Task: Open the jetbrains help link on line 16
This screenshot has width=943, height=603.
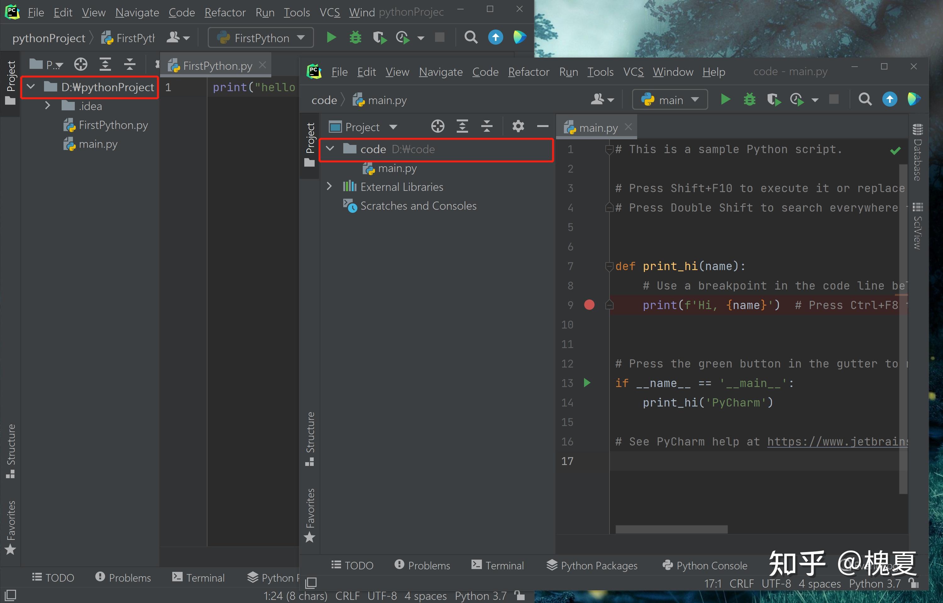Action: [x=837, y=442]
